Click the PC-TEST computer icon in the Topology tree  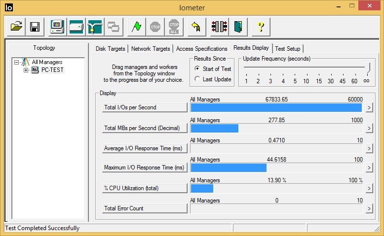(35, 70)
